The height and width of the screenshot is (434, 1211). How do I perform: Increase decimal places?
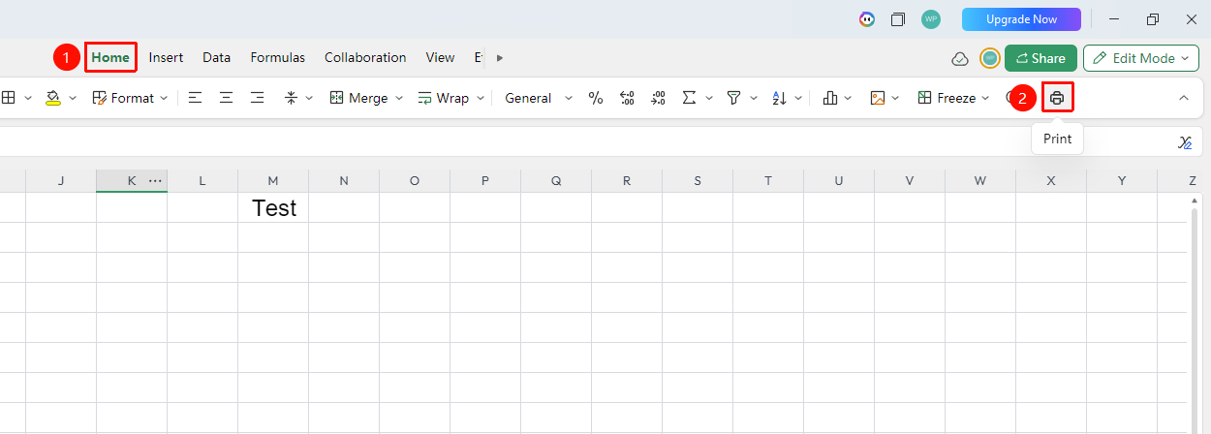[659, 98]
